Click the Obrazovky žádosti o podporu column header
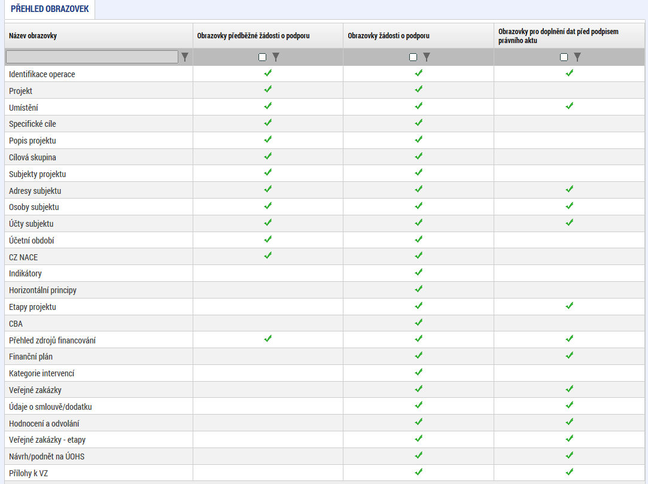Image resolution: width=648 pixels, height=484 pixels. pyautogui.click(x=419, y=35)
